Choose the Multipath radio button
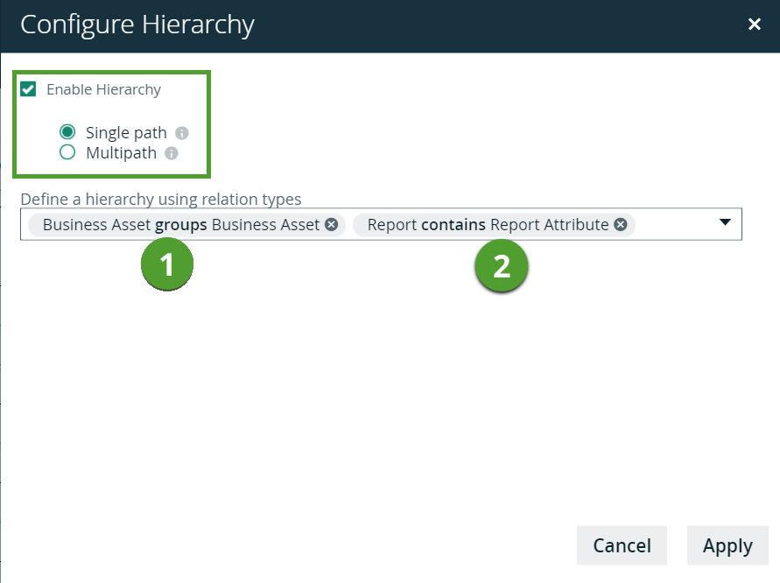 67,153
